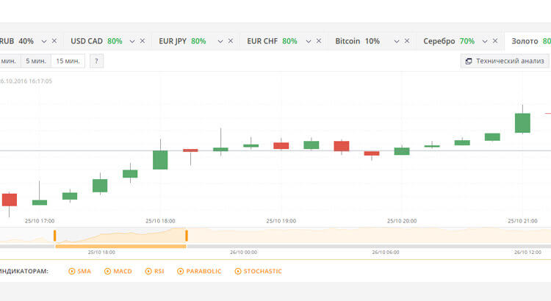The height and width of the screenshot is (301, 551).
Task: Close the Серебро tab
Action: click(x=495, y=41)
